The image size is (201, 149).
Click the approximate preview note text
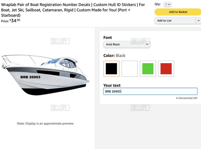[46, 124]
